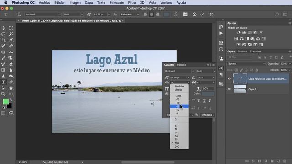Open the Ventana menu
292x164 pixels.
(166, 3)
